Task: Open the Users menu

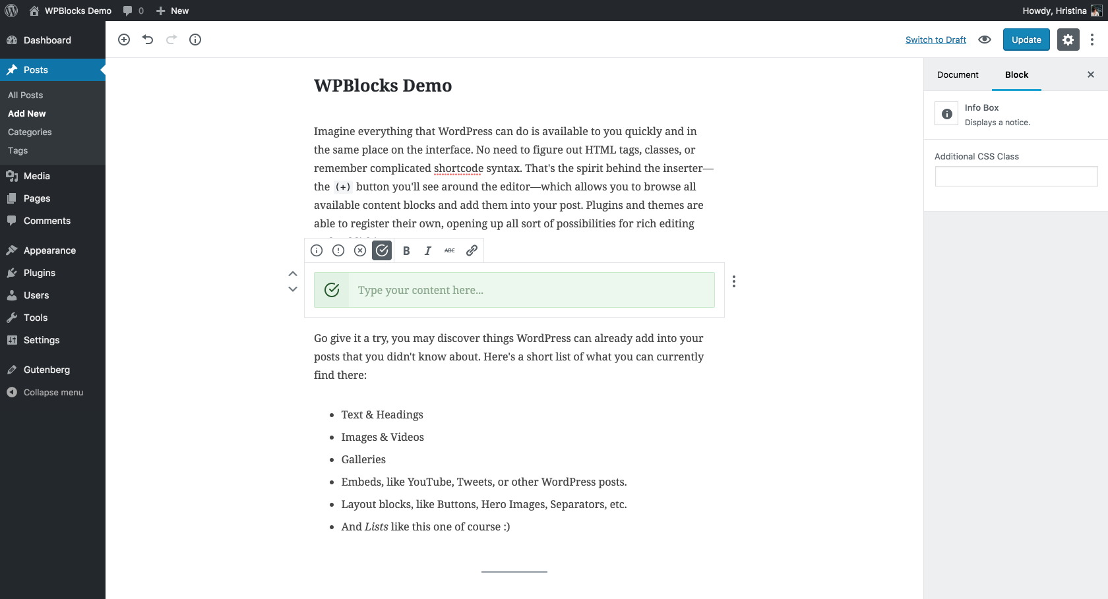Action: click(x=53, y=295)
